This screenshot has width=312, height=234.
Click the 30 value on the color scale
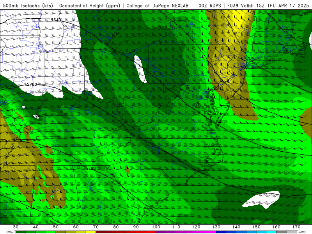(x=16, y=227)
